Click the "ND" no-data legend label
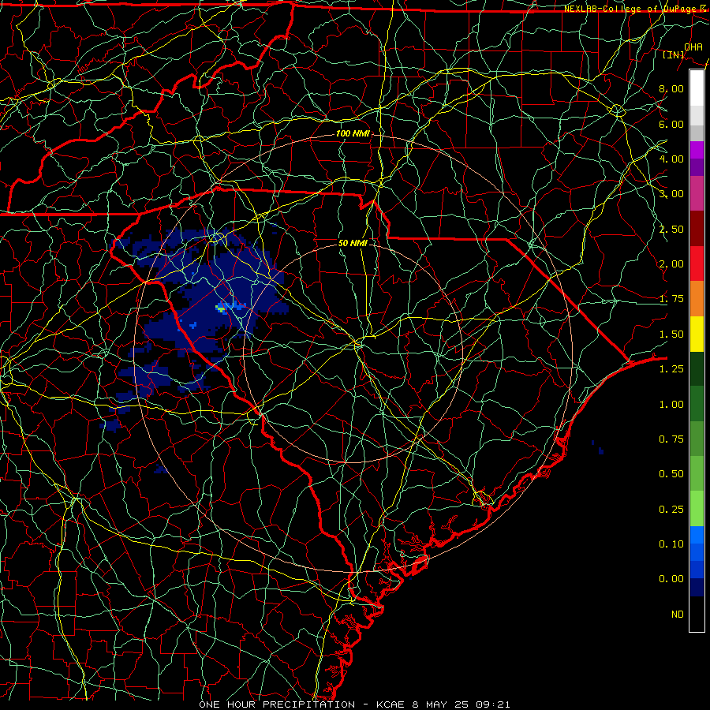 (x=678, y=615)
